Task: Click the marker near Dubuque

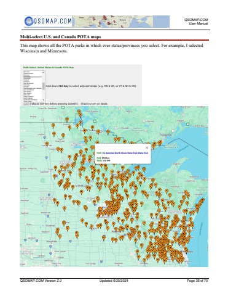Action: click(144, 261)
